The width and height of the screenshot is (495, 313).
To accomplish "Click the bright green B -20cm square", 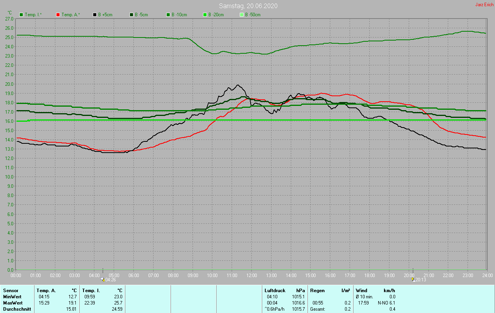I will click(x=205, y=15).
